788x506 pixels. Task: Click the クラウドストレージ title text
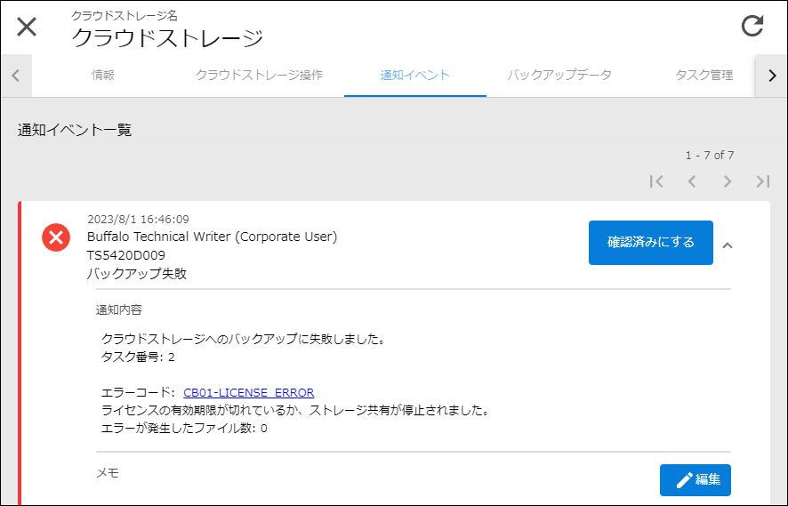pos(167,38)
